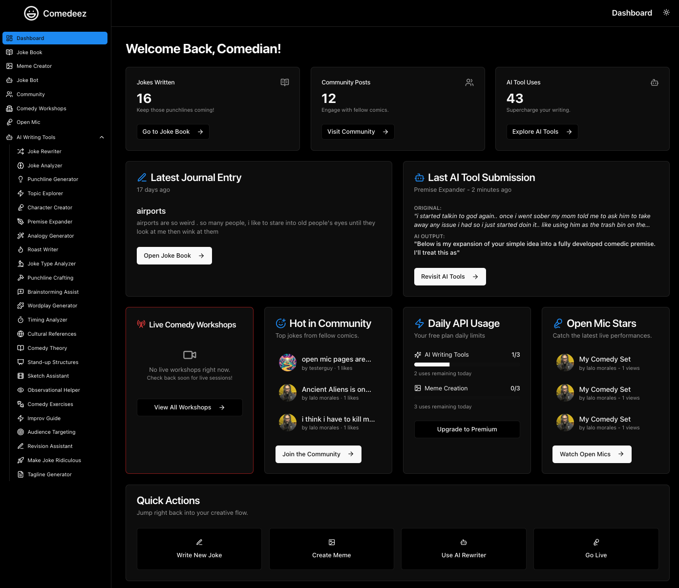Click the robot icon in AI Tool Uses card
This screenshot has width=679, height=588.
(655, 82)
